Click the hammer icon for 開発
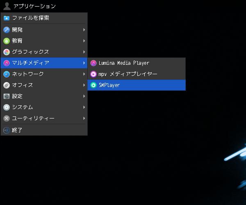The width and height of the screenshot is (246, 205). click(7, 30)
